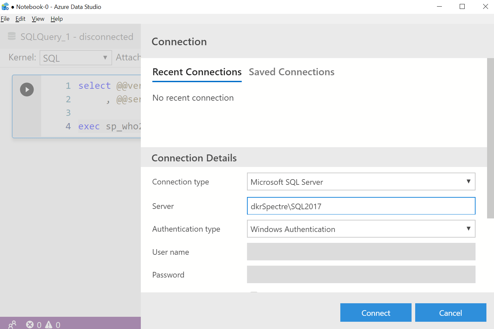
Task: Expand the Connection type dropdown
Action: 361,182
